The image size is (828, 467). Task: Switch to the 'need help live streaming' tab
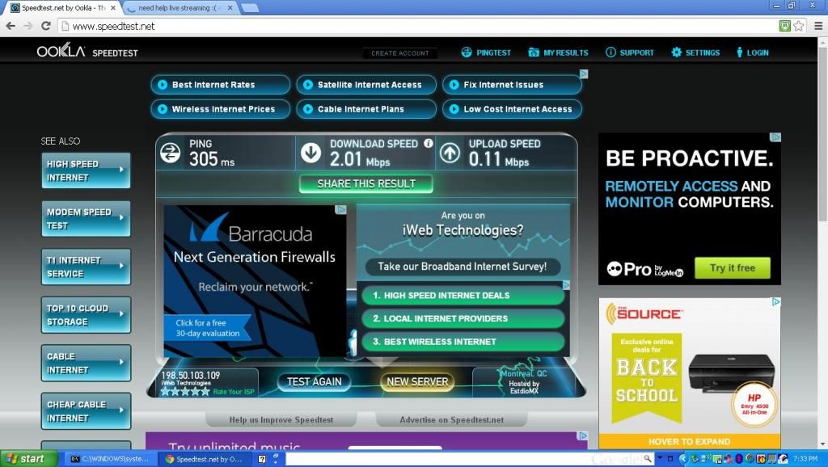(x=180, y=8)
